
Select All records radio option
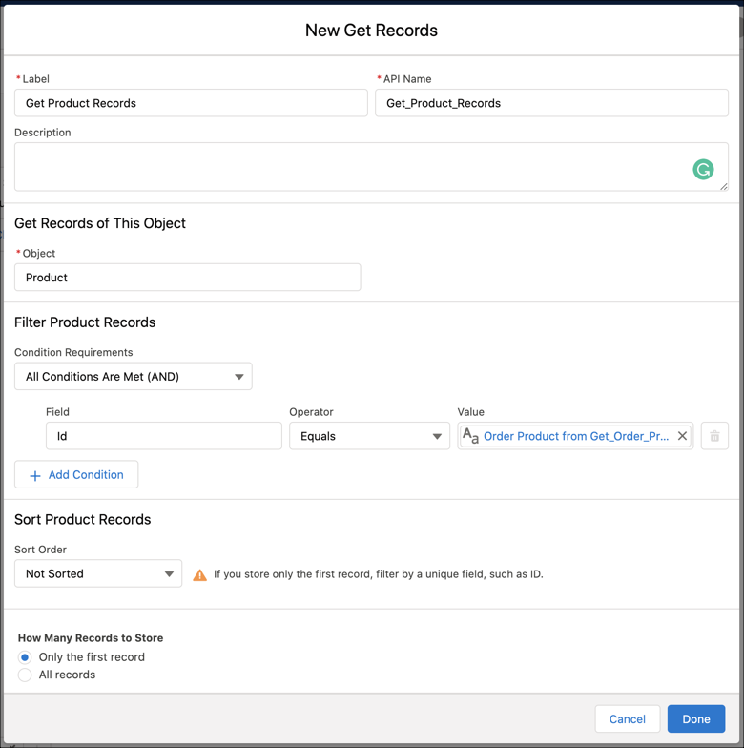pos(25,675)
